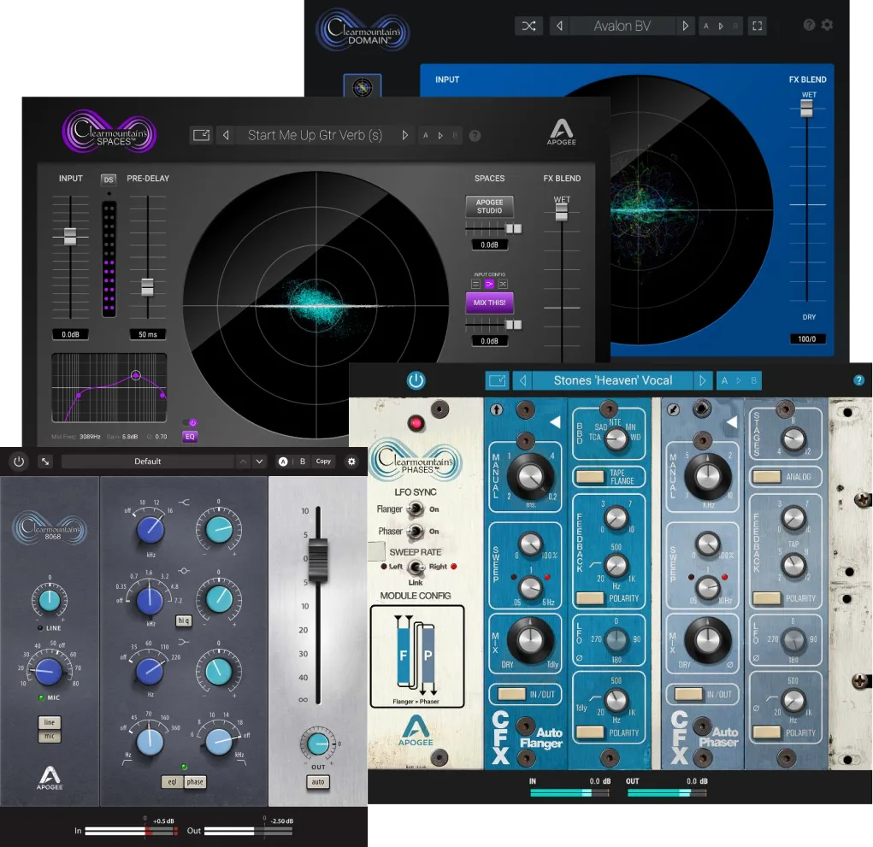Viewport: 873px width, 847px height.
Task: Click the WET FX Blend slider in Domain
Action: click(805, 108)
